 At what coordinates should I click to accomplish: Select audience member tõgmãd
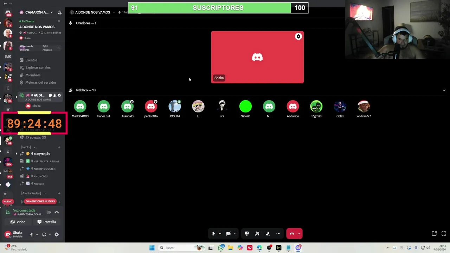(316, 109)
